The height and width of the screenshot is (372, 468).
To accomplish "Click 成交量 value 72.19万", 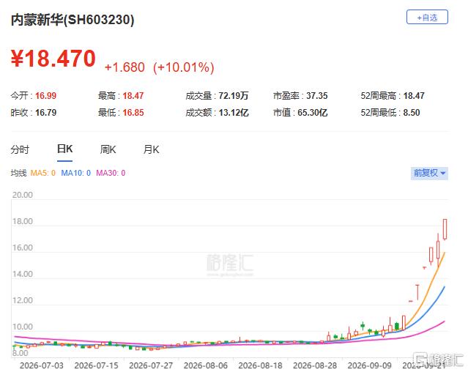I will (234, 96).
